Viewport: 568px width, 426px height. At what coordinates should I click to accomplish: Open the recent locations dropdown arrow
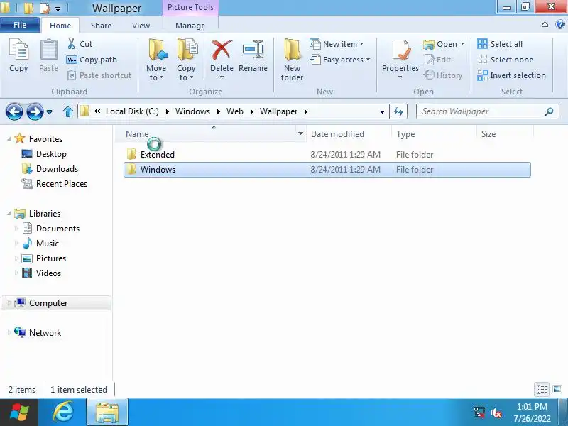(50, 112)
